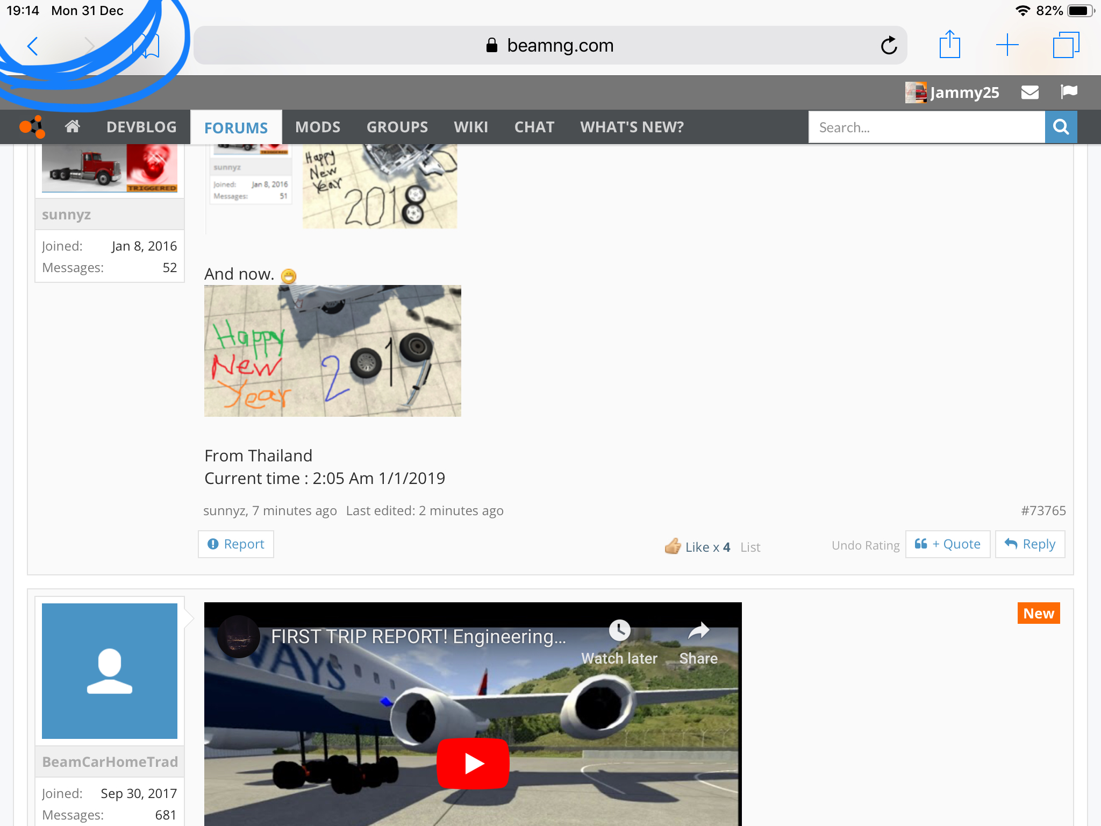1101x826 pixels.
Task: Click the forum home icon
Action: pyautogui.click(x=73, y=127)
